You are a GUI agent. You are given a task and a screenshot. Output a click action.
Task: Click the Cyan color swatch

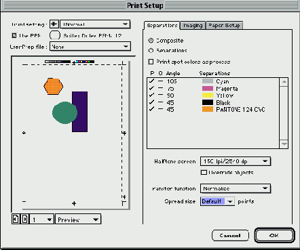(x=208, y=81)
